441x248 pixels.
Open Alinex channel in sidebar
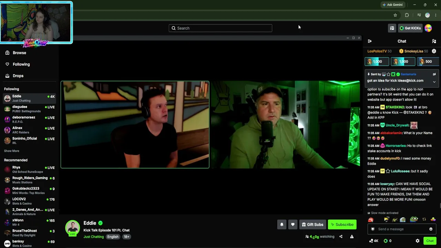(x=29, y=130)
